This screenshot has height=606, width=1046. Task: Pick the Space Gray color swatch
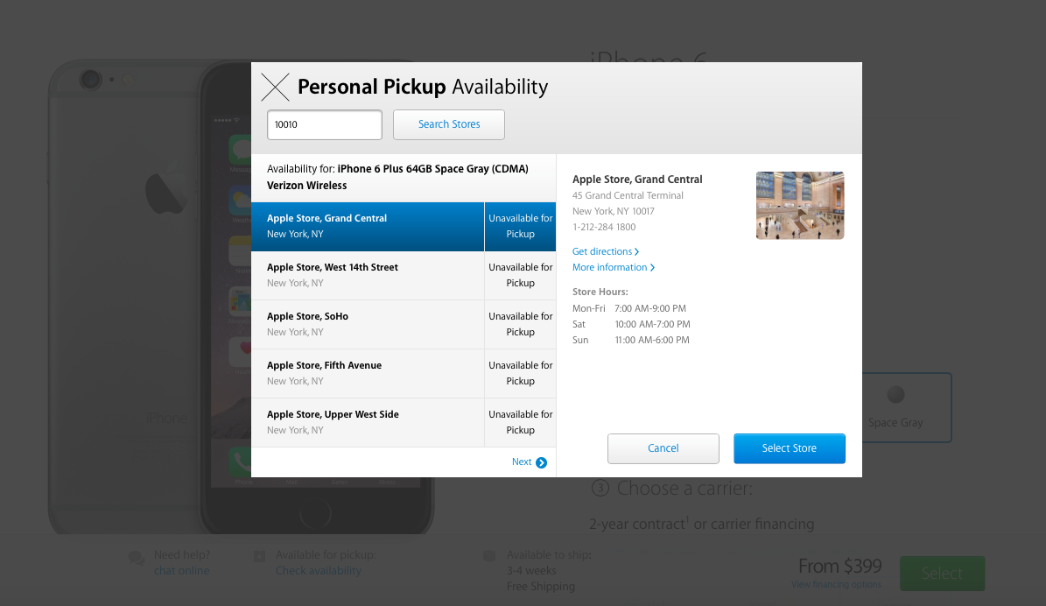pos(895,407)
